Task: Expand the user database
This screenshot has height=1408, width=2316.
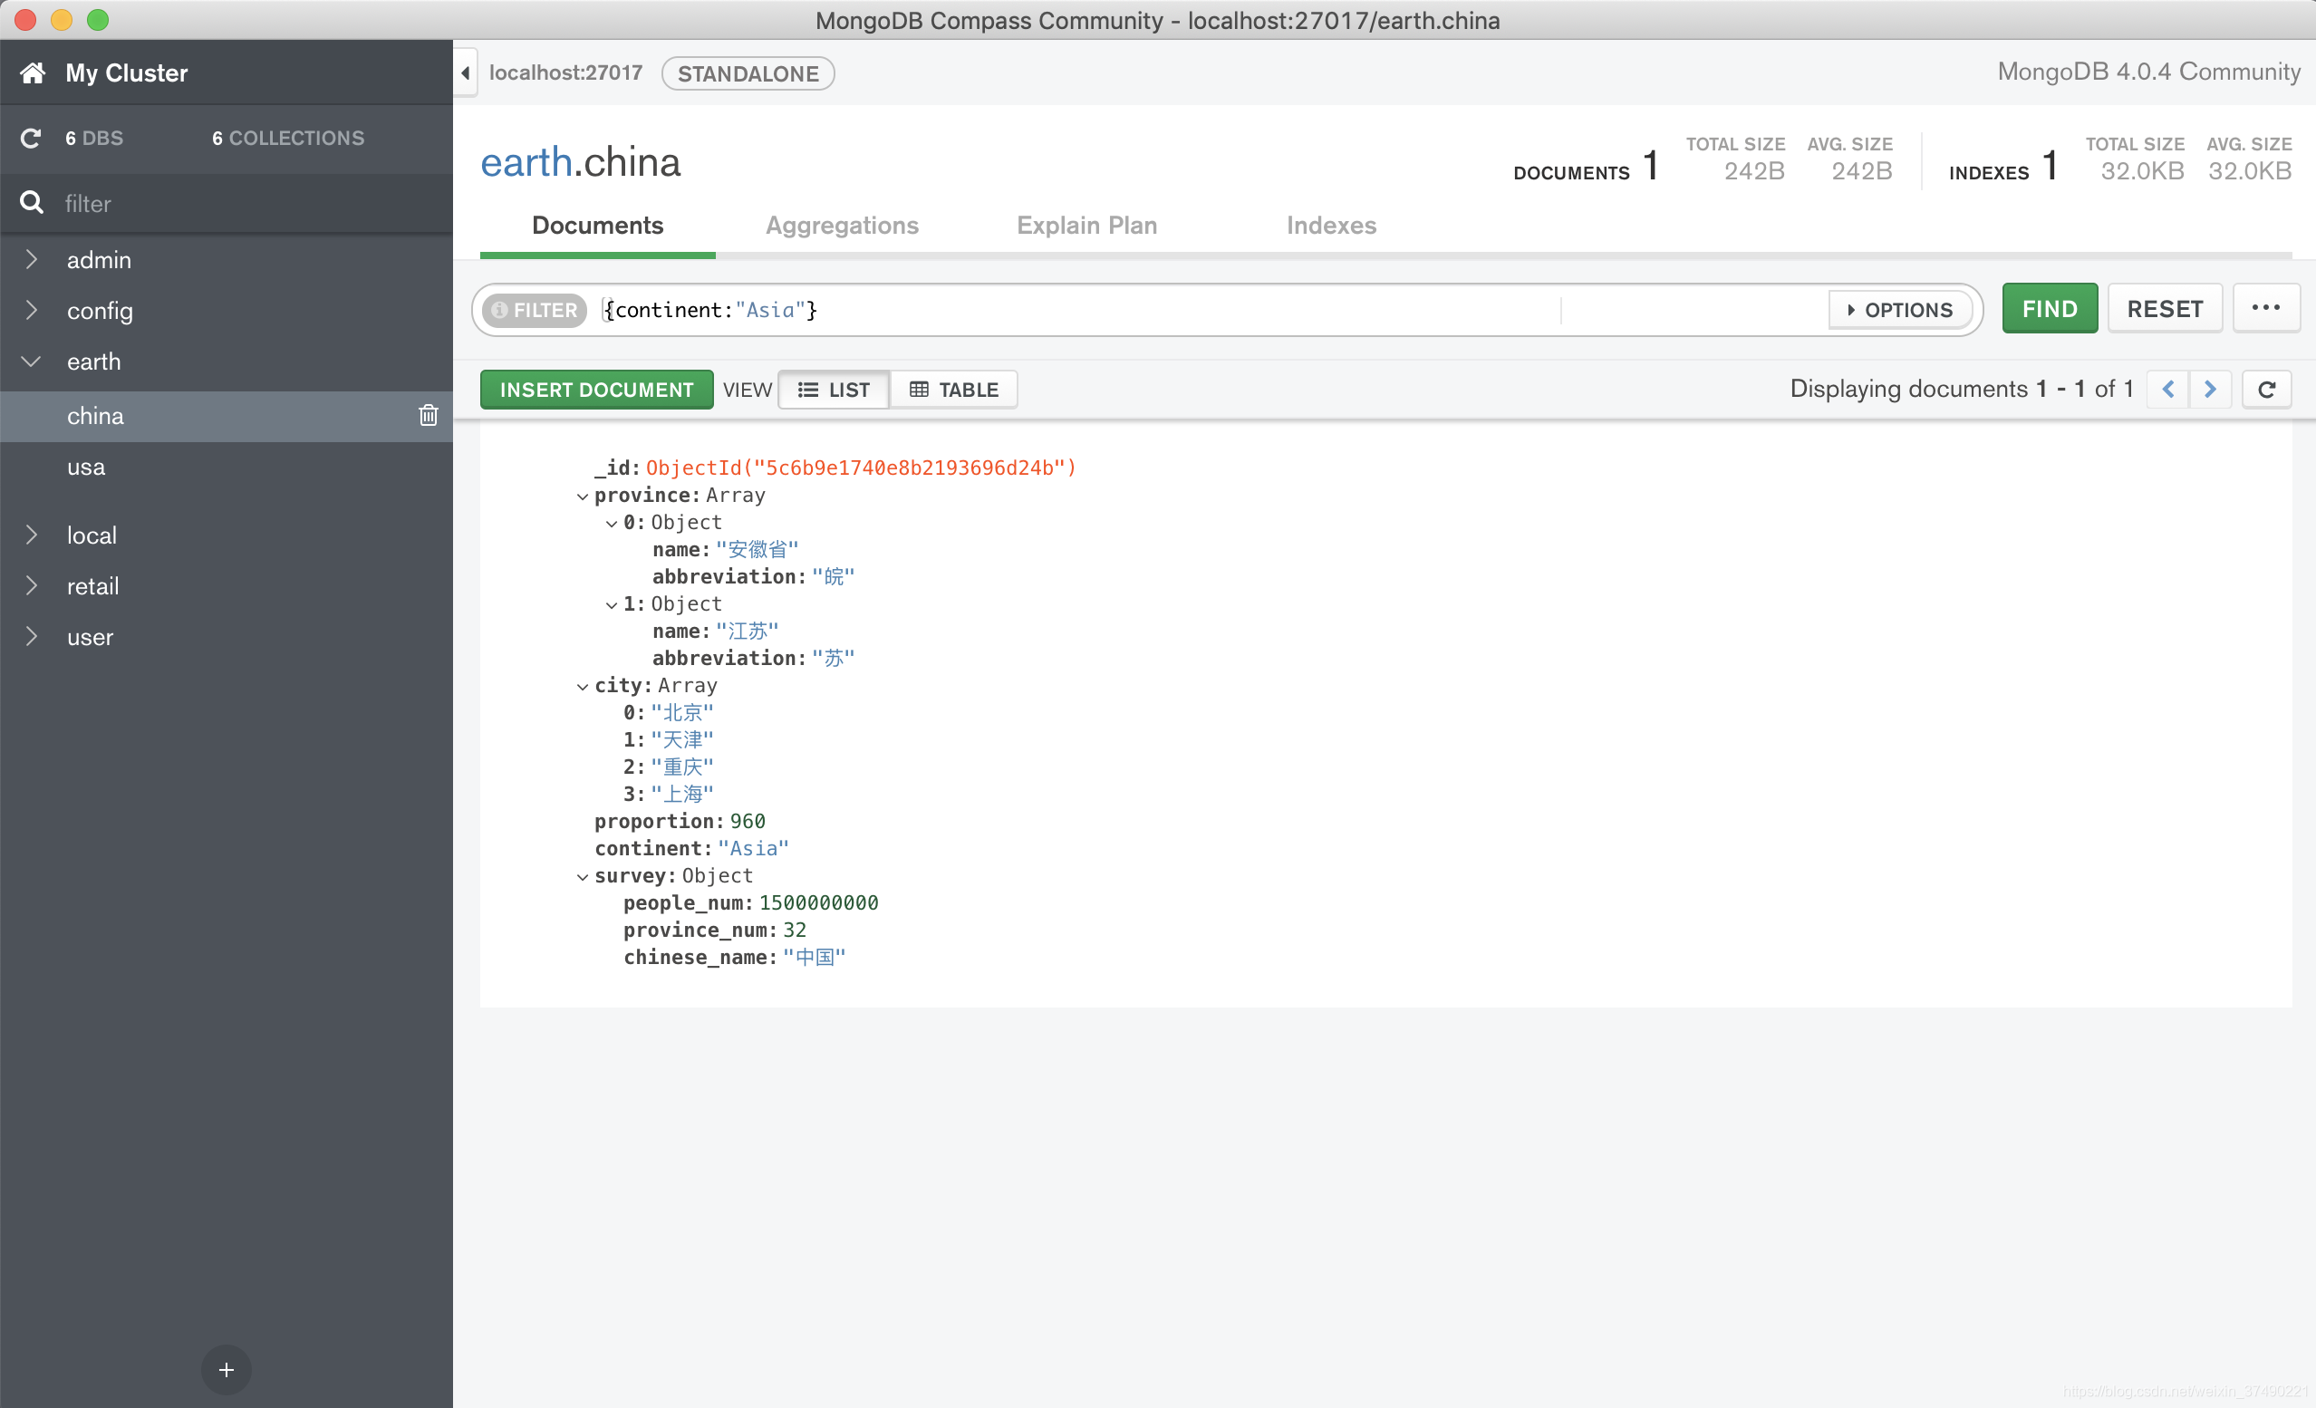Action: coord(31,636)
